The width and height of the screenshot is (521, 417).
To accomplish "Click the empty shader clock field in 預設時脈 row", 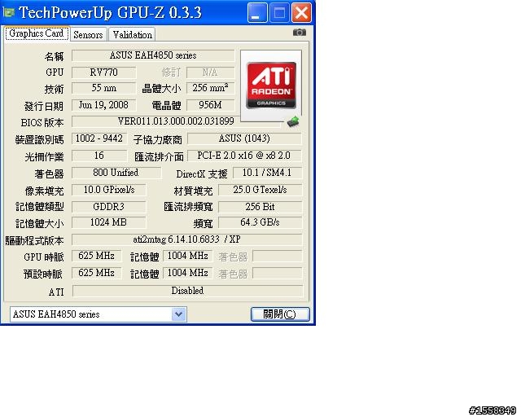I will (x=277, y=273).
